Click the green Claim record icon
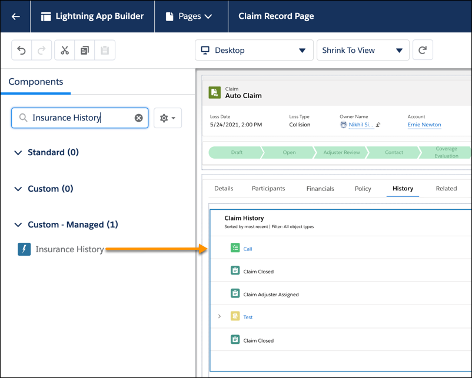 pyautogui.click(x=215, y=92)
